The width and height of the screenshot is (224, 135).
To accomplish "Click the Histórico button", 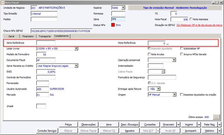I will click(209, 131).
